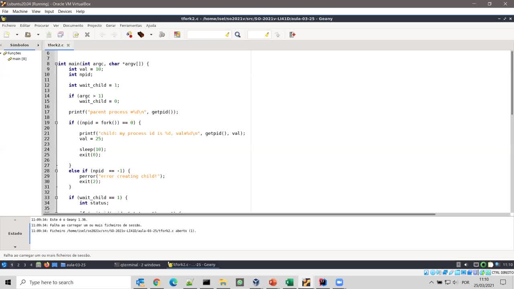514x289 pixels.
Task: Open PowerPoint from the Windows taskbar
Action: [273, 282]
